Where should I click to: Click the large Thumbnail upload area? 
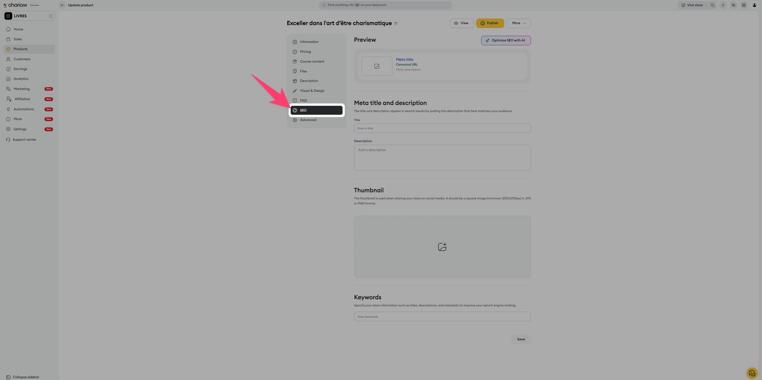(x=442, y=247)
